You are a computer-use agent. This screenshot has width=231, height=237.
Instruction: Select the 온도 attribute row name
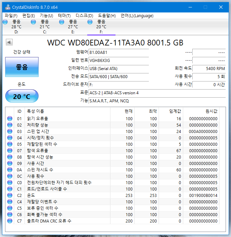(x=31, y=195)
